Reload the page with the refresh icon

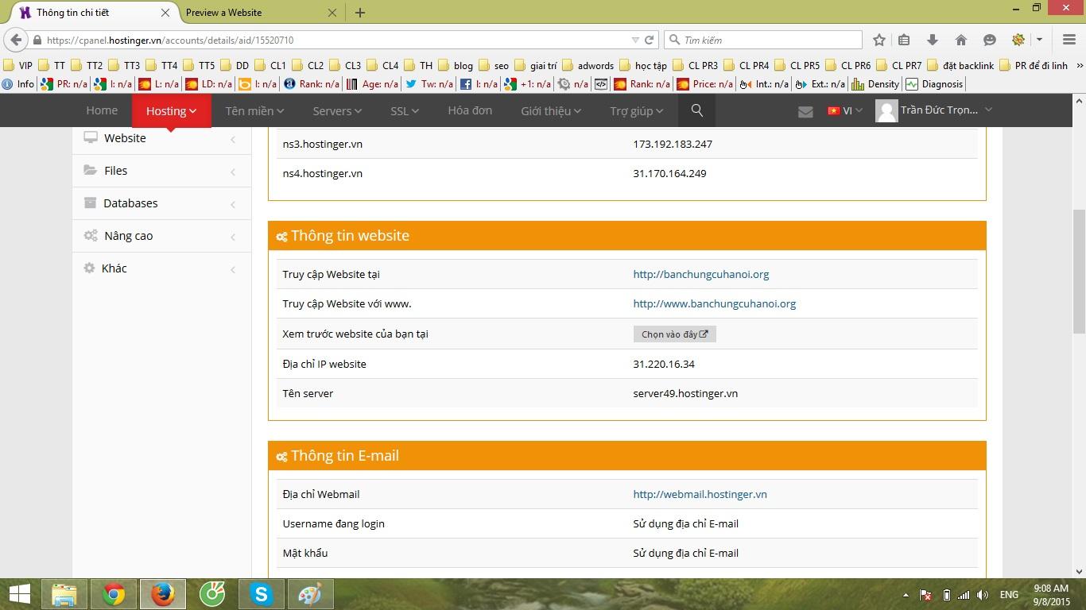point(650,40)
